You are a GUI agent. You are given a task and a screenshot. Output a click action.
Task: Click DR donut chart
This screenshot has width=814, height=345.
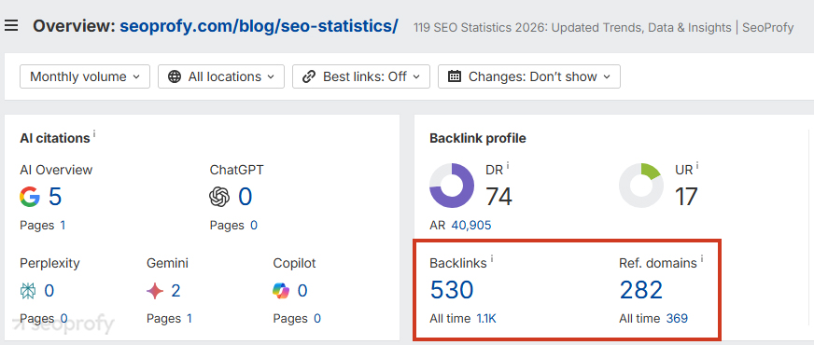pos(452,186)
